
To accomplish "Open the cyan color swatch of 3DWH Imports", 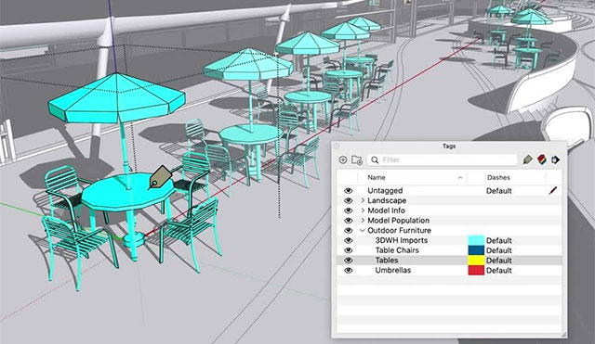I will point(476,240).
